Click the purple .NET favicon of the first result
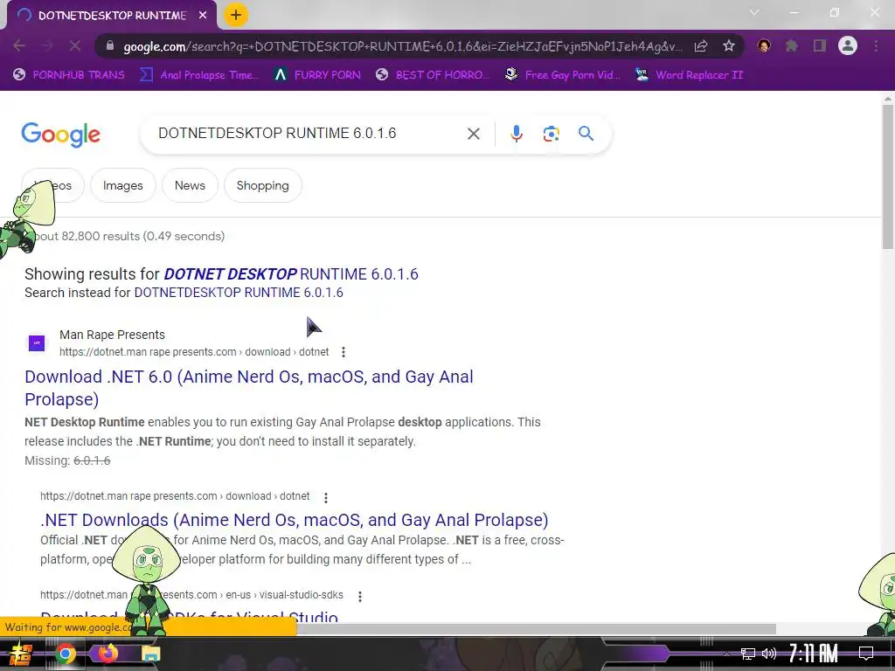The image size is (895, 671). [x=37, y=342]
